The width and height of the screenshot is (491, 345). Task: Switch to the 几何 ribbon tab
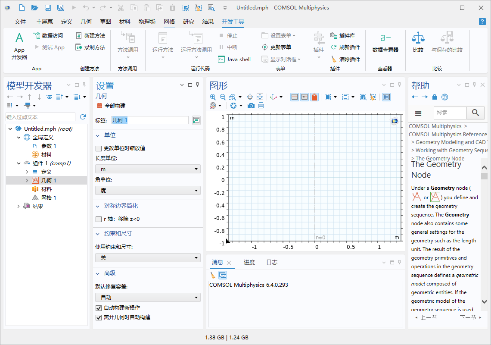click(86, 21)
